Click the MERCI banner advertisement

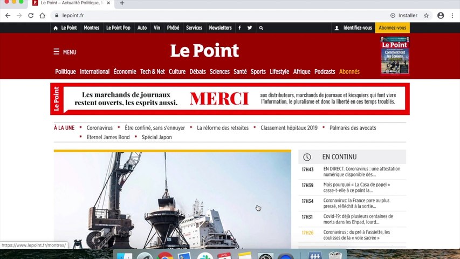pyautogui.click(x=230, y=99)
